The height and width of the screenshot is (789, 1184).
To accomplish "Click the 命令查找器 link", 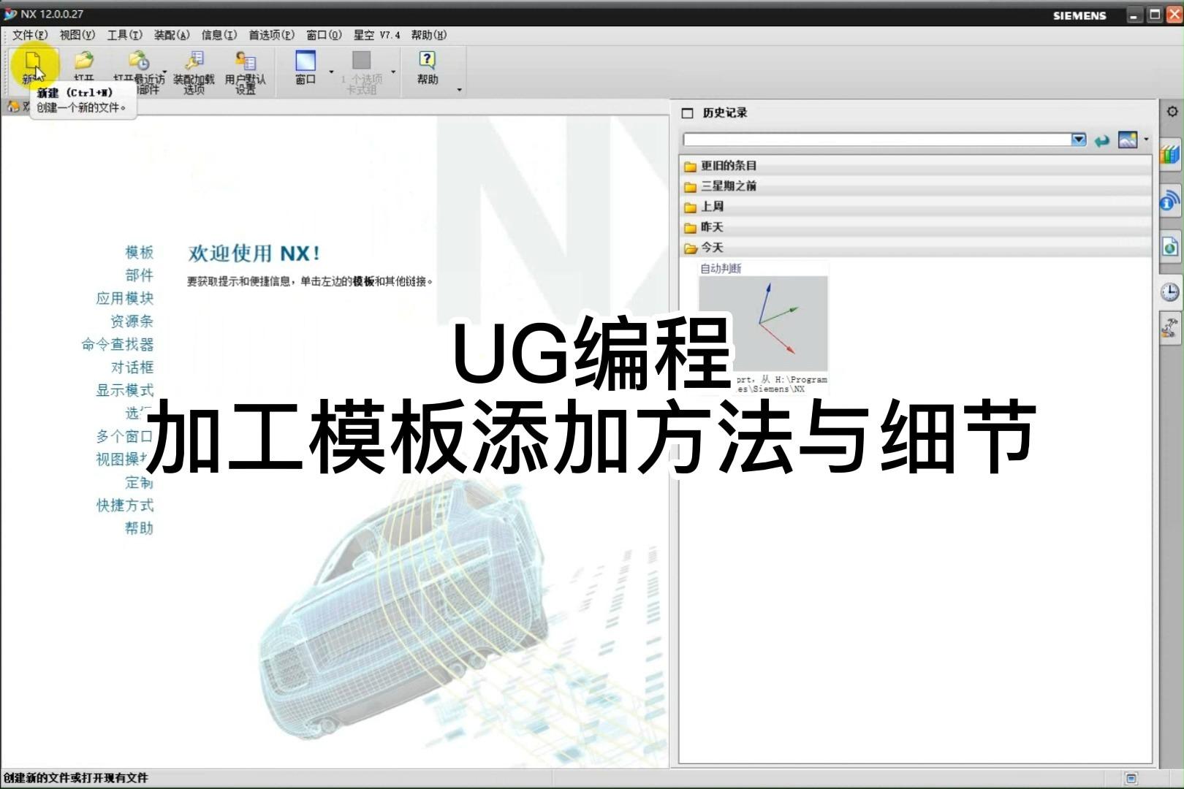I will click(118, 345).
